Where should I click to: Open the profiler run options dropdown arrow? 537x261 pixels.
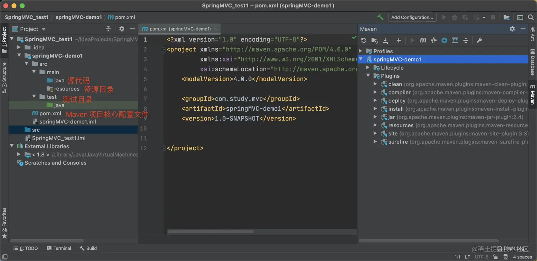tap(484, 17)
